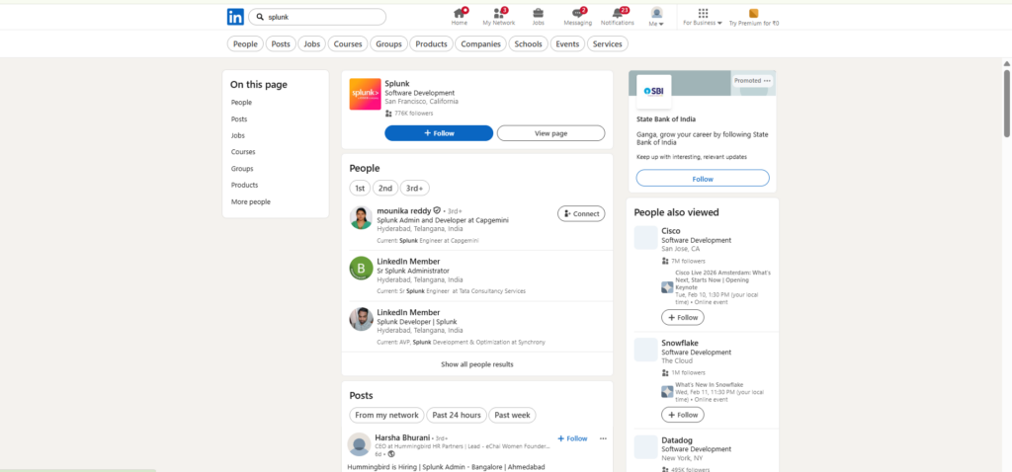Screen dimensions: 1012x472
Task: Click the Try Premium icon
Action: [754, 13]
